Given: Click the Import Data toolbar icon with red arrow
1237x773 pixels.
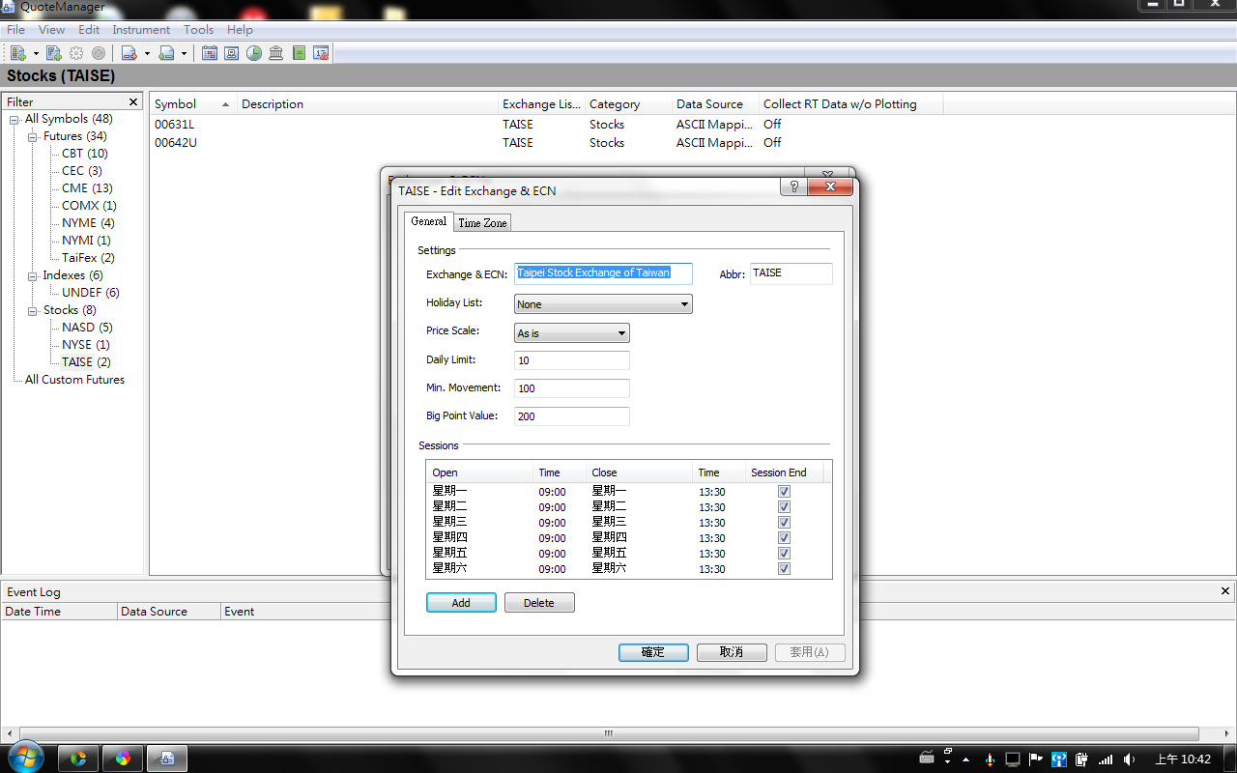Looking at the screenshot, I should pyautogui.click(x=129, y=53).
